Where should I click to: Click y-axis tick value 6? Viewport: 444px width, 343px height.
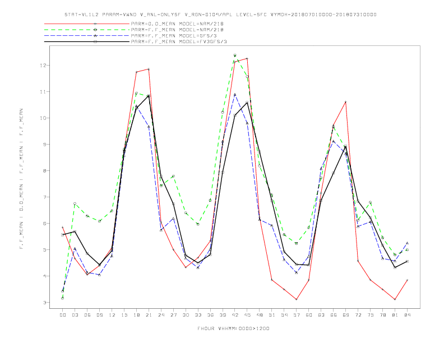coord(44,223)
